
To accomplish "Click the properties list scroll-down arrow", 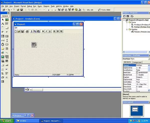I will 149,90.
